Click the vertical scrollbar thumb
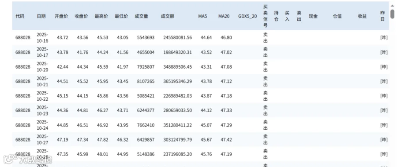The height and width of the screenshot is (167, 397). tap(393, 14)
